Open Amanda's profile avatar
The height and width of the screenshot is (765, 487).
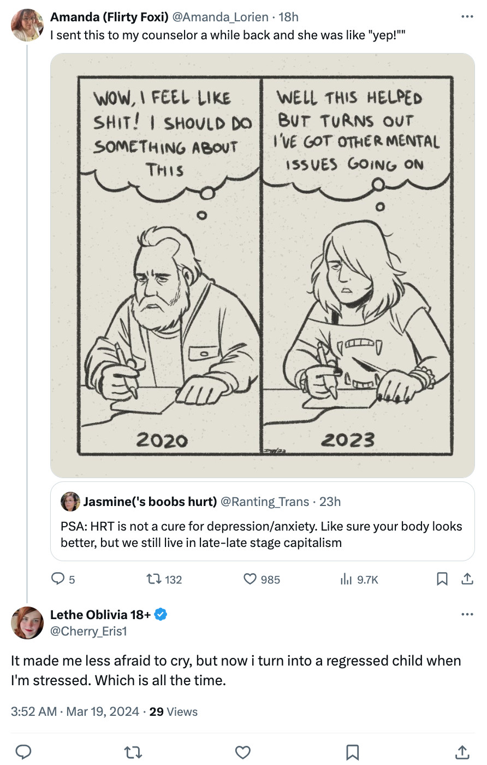tap(27, 25)
